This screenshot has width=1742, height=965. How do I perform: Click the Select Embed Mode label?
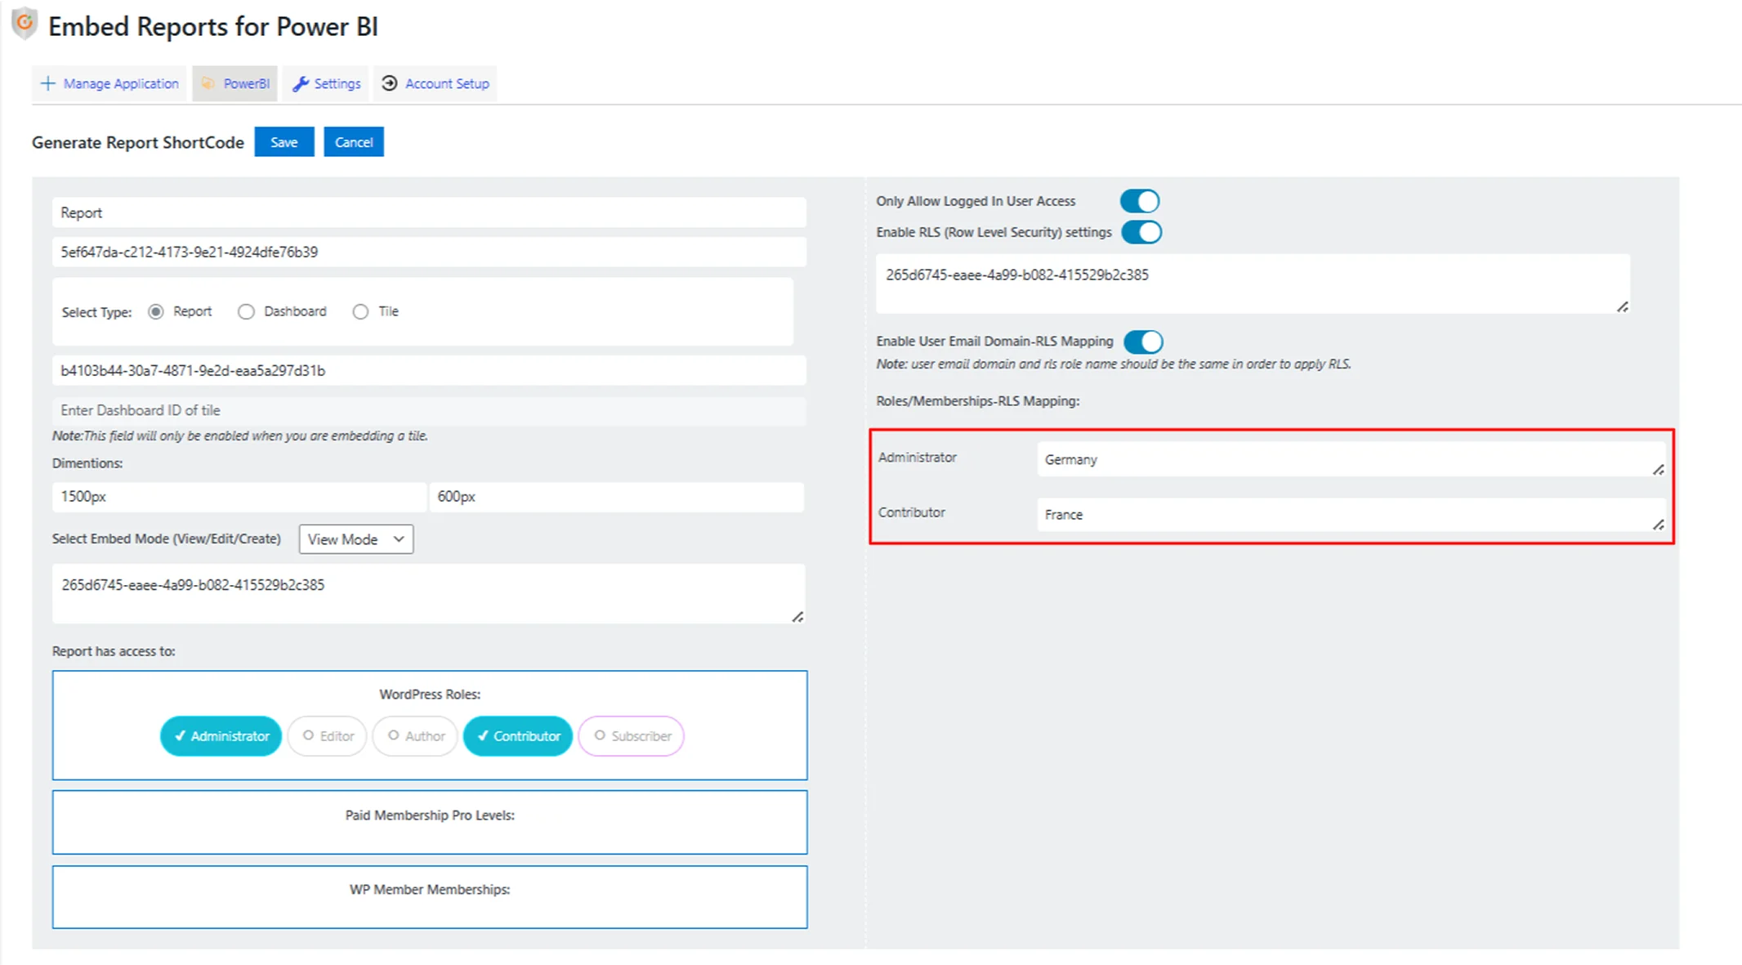167,539
